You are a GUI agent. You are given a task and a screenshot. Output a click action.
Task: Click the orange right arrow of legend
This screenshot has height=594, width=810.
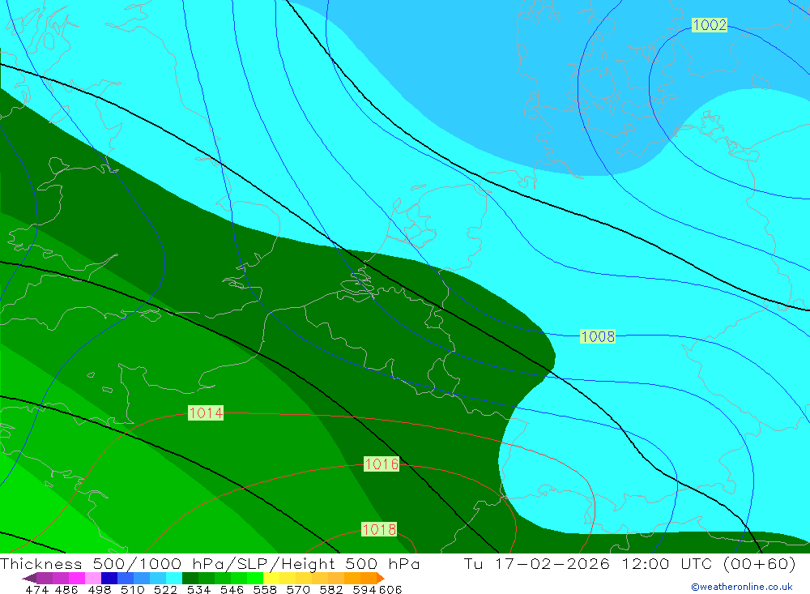tap(381, 578)
